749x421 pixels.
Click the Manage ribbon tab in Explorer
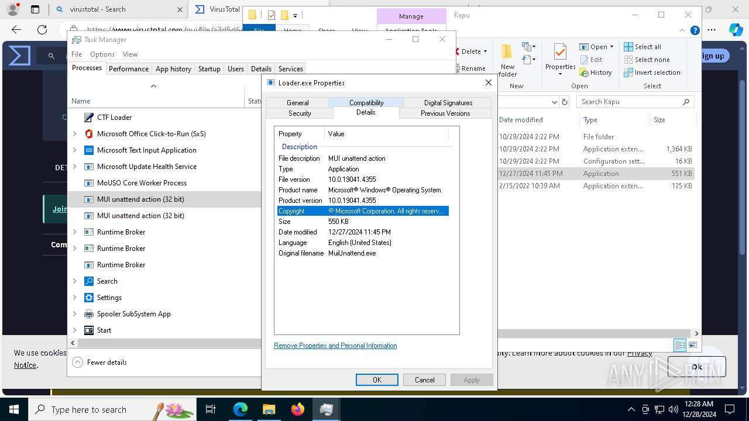(x=411, y=16)
